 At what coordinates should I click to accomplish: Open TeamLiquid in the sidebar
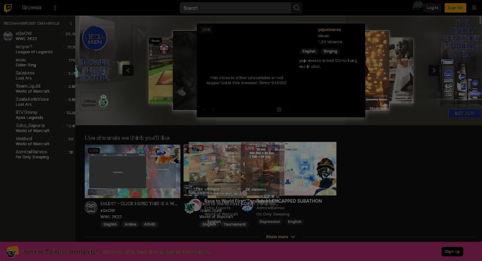(38, 89)
